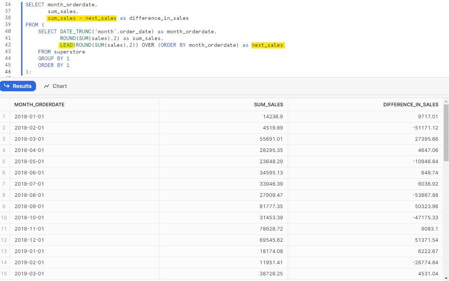Click line number 46 in editor gutter
This screenshot has width=449, height=281.
[8, 72]
